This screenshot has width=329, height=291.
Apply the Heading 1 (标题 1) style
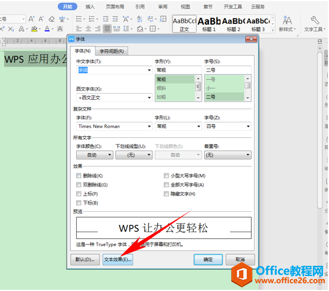click(x=209, y=23)
